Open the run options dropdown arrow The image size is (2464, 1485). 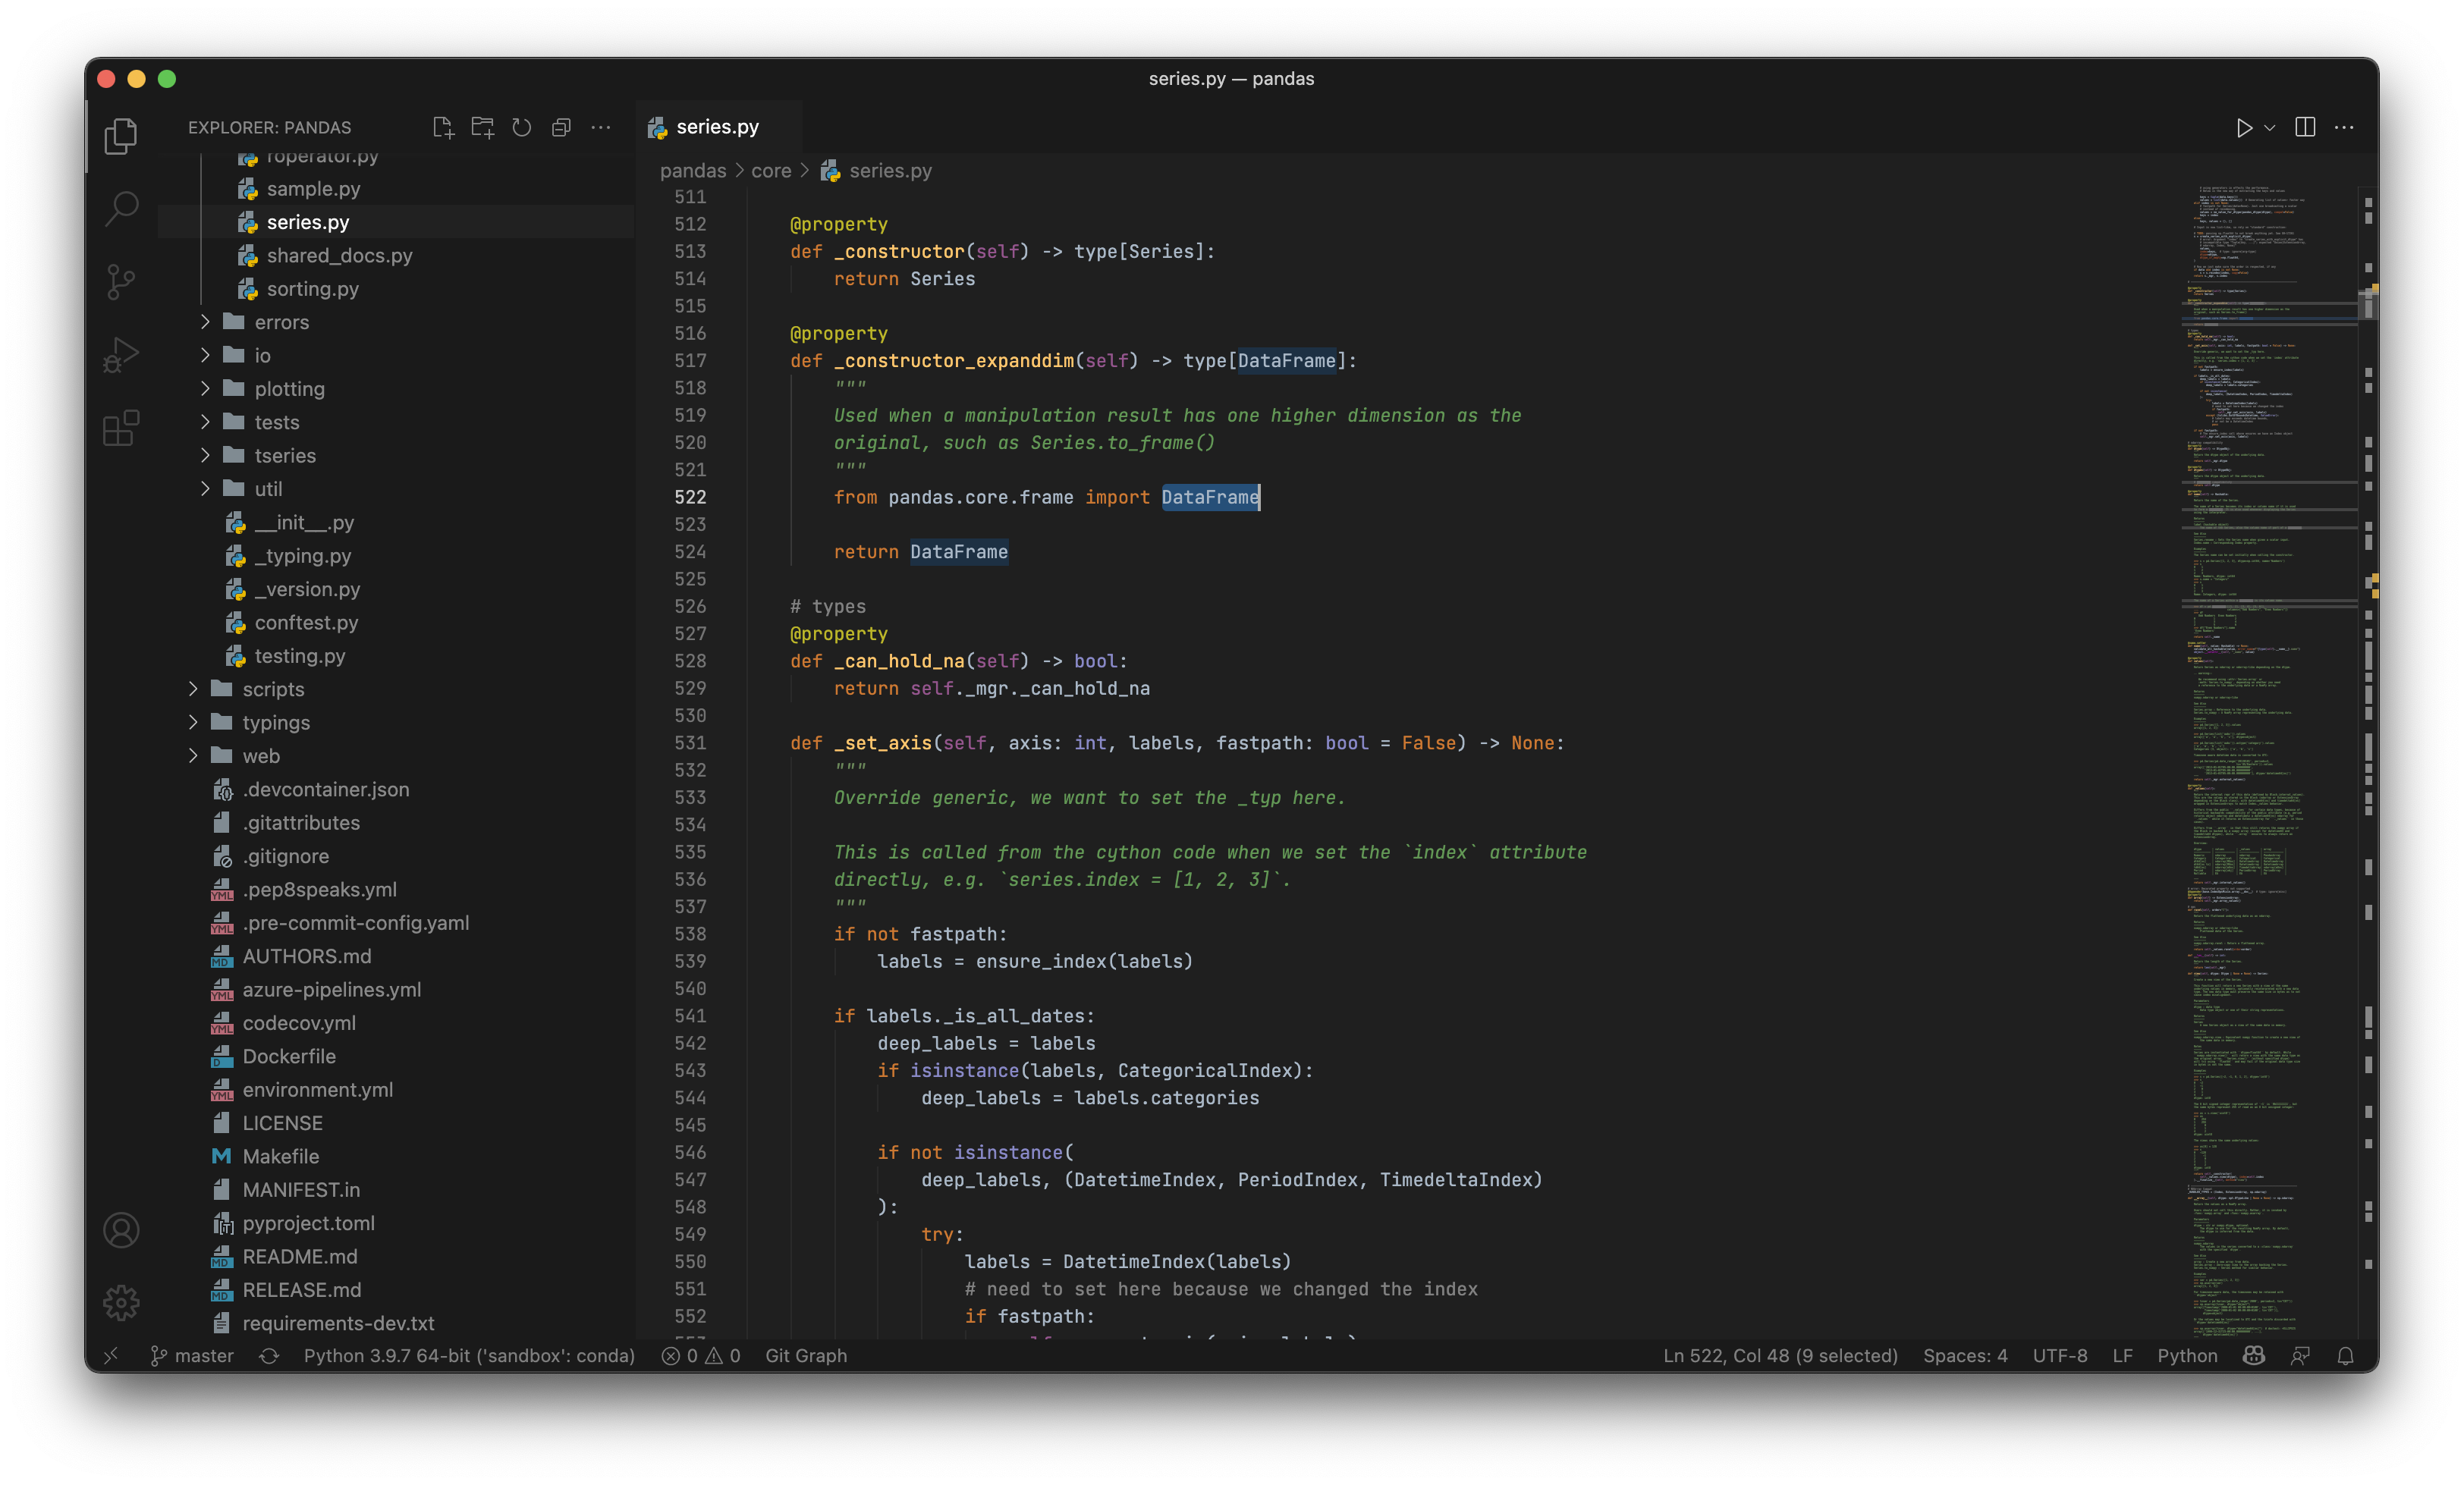point(2270,128)
